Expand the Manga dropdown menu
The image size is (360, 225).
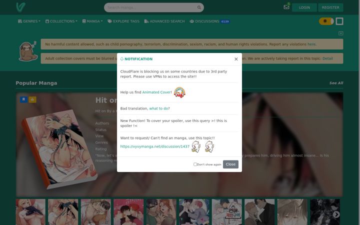[x=92, y=21]
